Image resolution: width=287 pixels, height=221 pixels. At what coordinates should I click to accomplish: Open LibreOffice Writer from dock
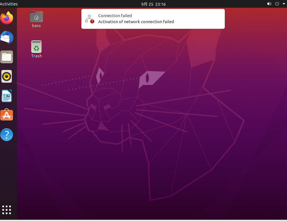click(7, 96)
